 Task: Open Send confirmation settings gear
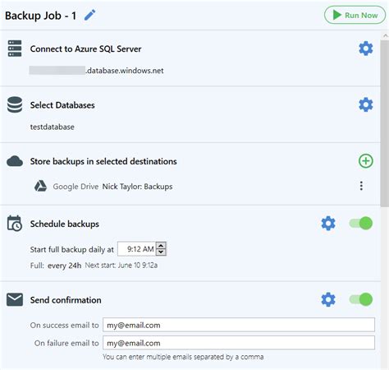328,299
